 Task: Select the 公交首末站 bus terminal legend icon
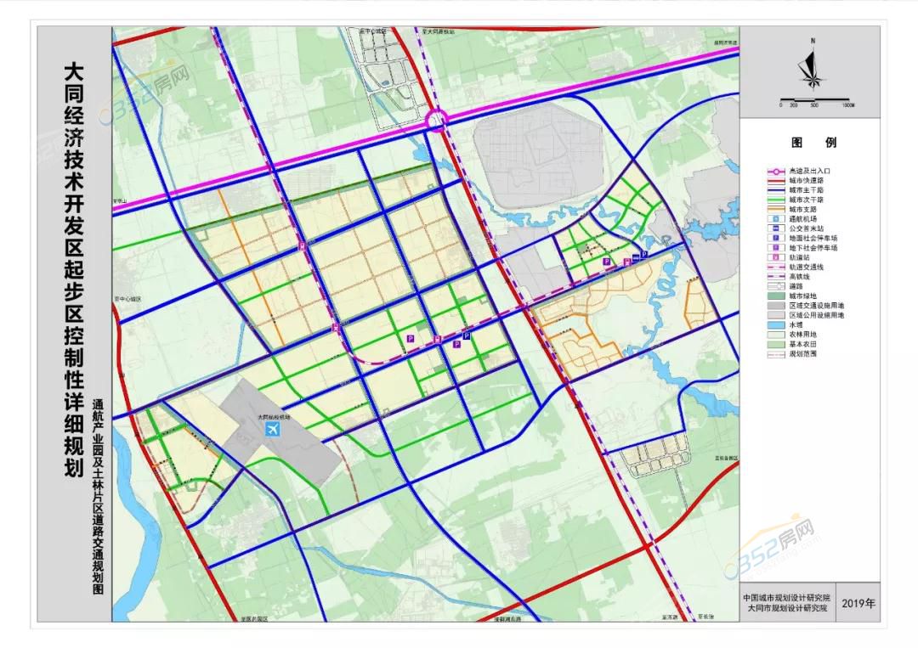click(x=774, y=228)
